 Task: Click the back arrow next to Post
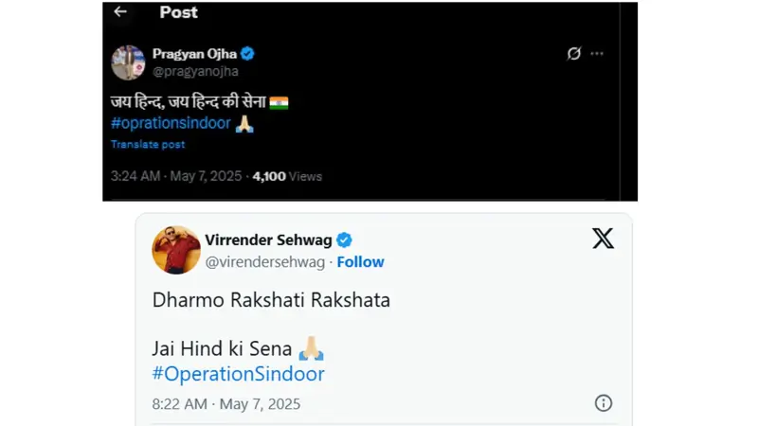(x=120, y=12)
